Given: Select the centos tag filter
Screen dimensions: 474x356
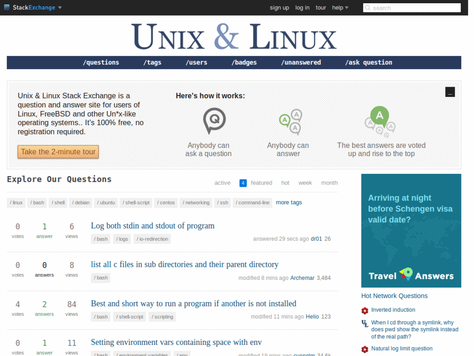Looking at the screenshot, I should (x=166, y=203).
